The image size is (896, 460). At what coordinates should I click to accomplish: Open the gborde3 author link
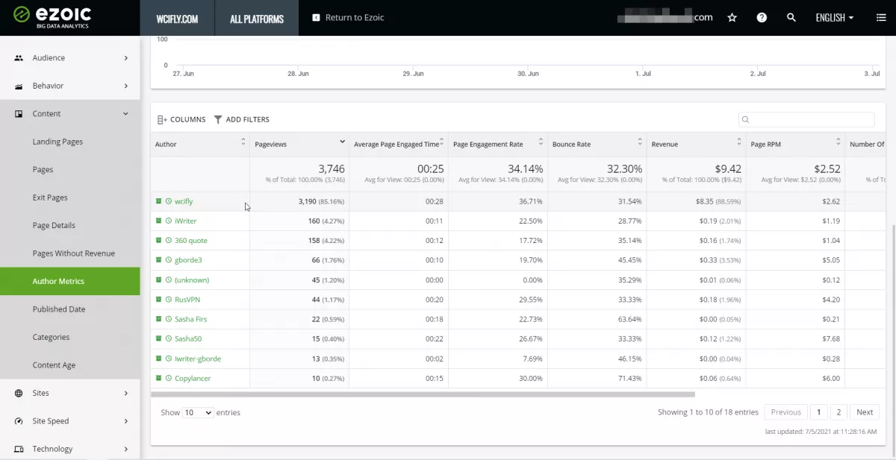(188, 260)
